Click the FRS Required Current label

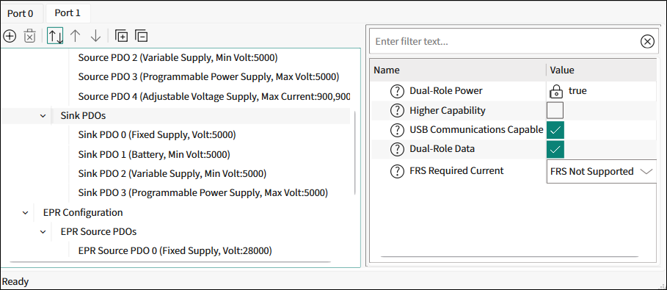click(x=456, y=171)
